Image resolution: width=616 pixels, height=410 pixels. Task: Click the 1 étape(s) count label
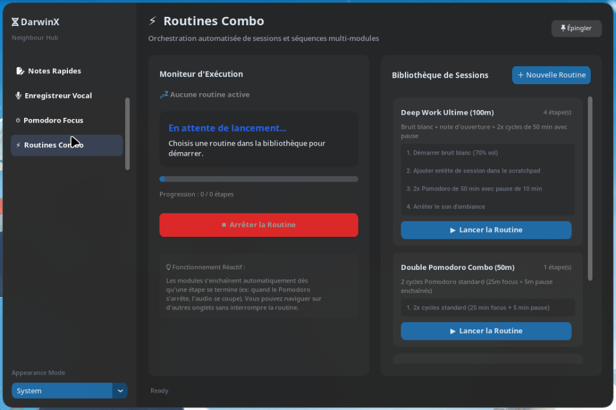557,267
